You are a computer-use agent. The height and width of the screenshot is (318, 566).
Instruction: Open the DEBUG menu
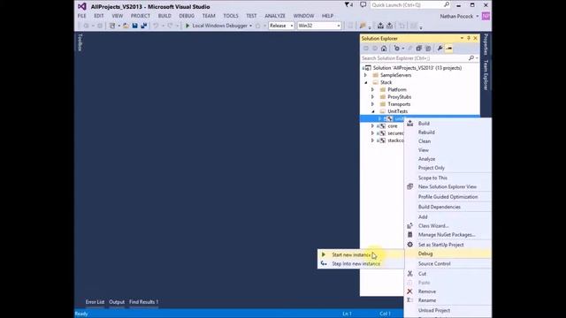[x=187, y=16]
